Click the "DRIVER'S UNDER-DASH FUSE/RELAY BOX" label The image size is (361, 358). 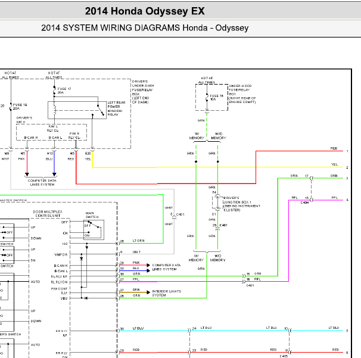point(143,92)
